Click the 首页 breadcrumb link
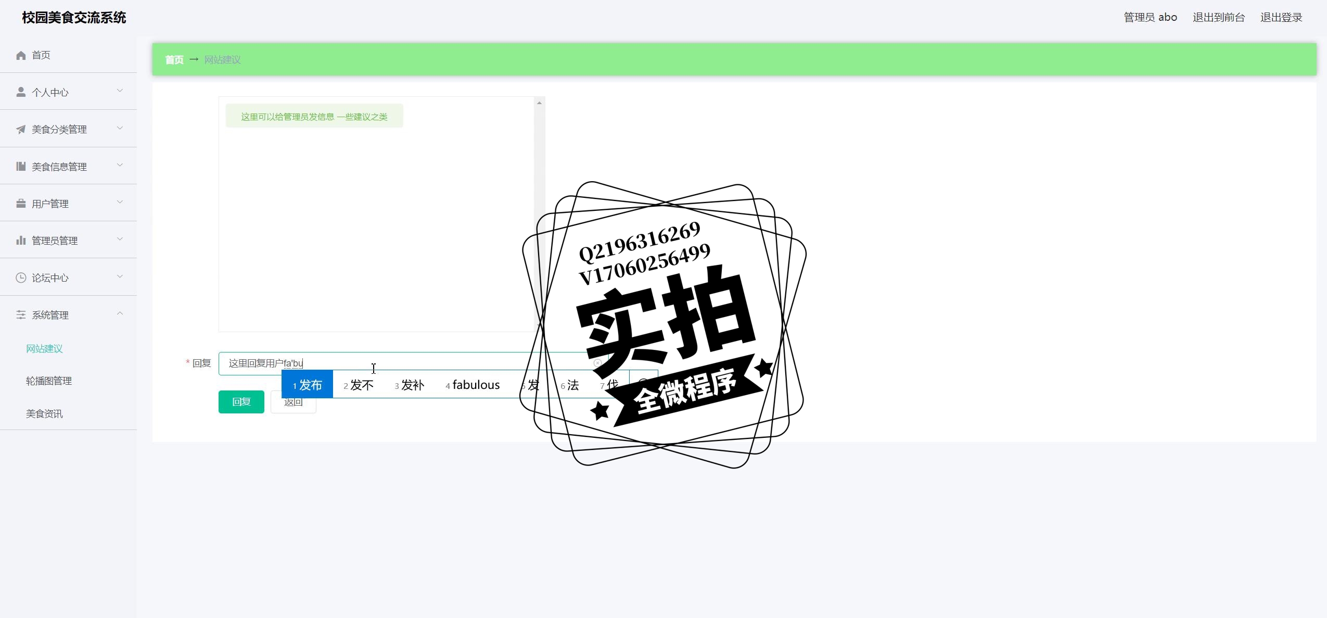Viewport: 1327px width, 618px height. click(x=174, y=60)
